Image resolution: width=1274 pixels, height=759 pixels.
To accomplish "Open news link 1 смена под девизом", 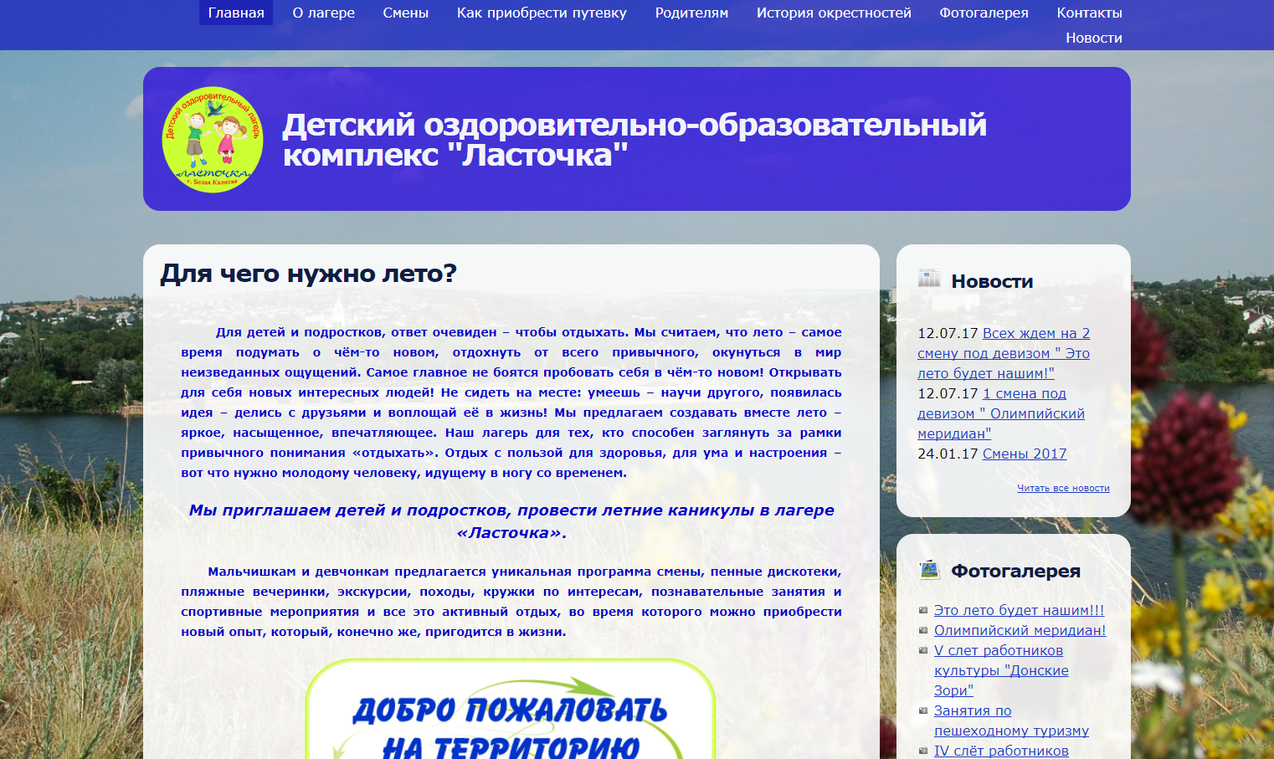I will (x=1001, y=413).
